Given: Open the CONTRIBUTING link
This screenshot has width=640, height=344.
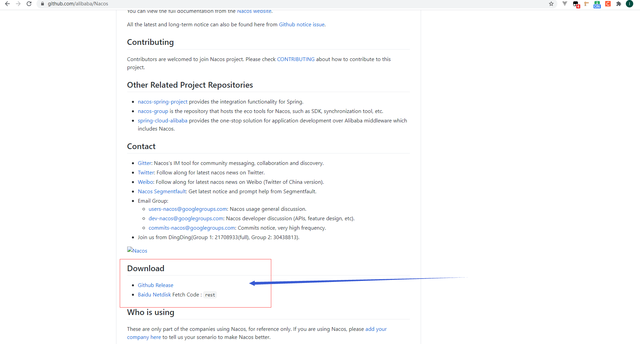Looking at the screenshot, I should click(296, 59).
